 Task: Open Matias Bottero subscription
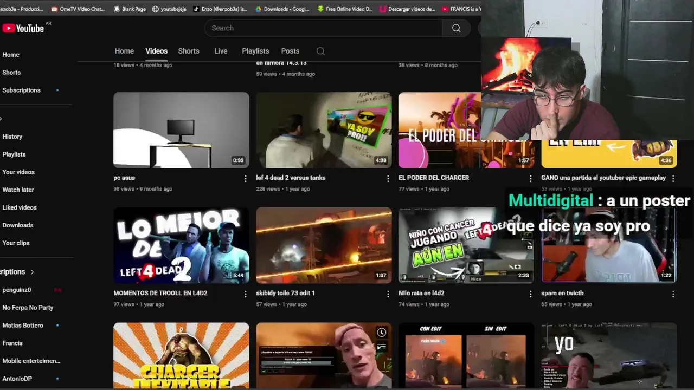[23, 326]
